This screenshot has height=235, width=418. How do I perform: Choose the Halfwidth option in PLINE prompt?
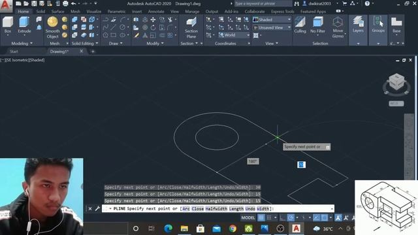pyautogui.click(x=216, y=209)
